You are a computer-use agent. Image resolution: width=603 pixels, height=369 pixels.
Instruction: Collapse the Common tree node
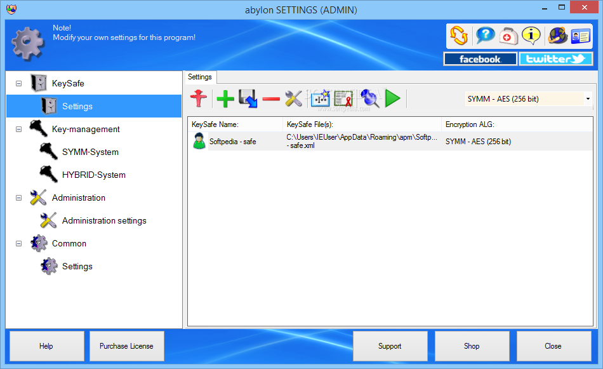(18, 243)
